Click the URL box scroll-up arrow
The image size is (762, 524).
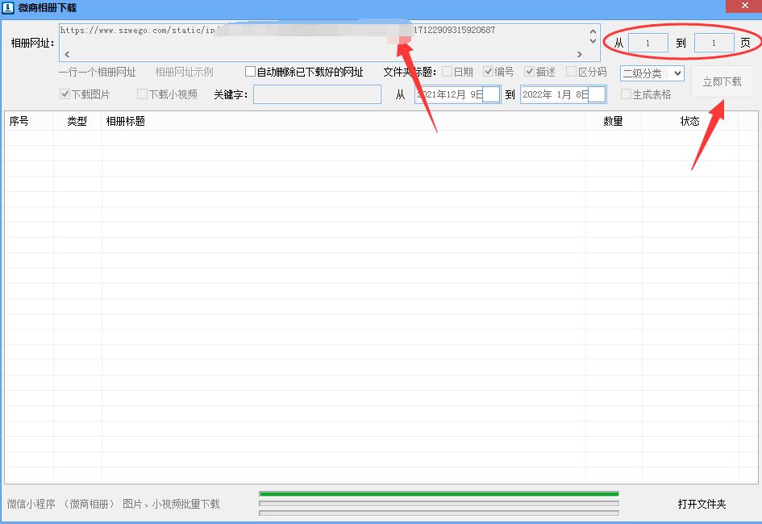pyautogui.click(x=593, y=31)
